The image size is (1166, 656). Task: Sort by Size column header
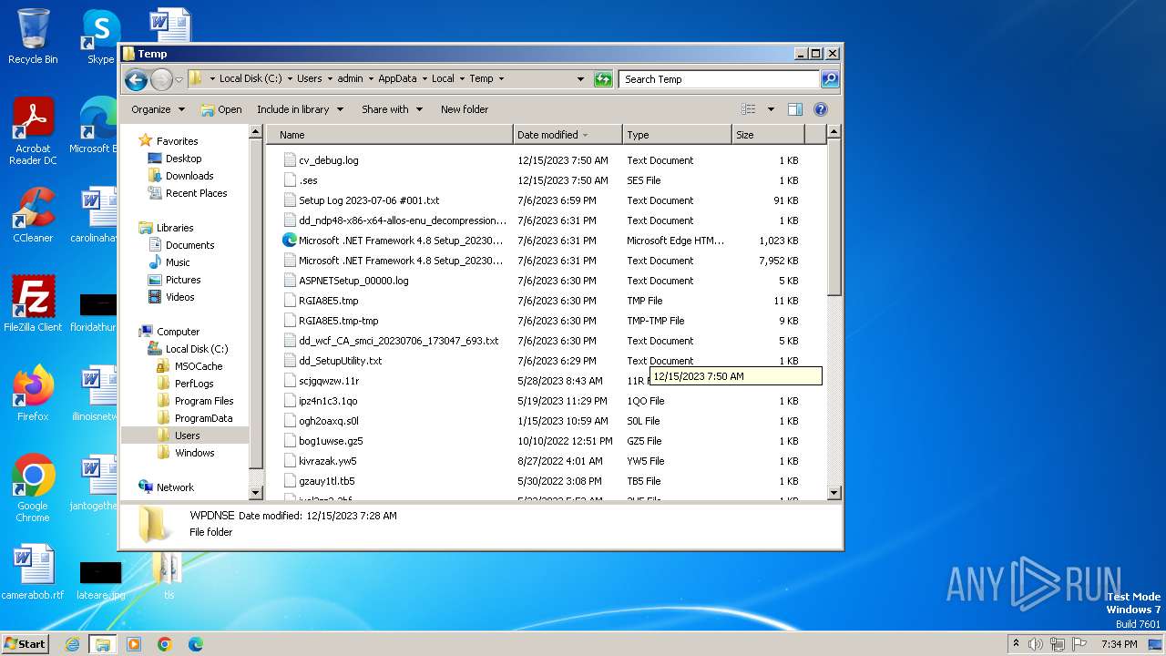tap(769, 135)
